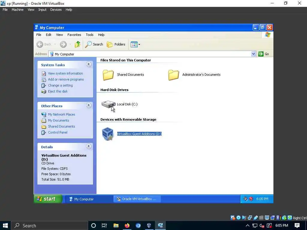Screen dimensions: 307x230
Task: Open Task View on host taskbar
Action: click(104, 226)
